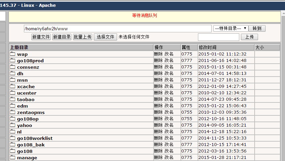This screenshot has height=161, width=285.
Task: Click 改名 for the go108prod folder
Action: point(169,60)
